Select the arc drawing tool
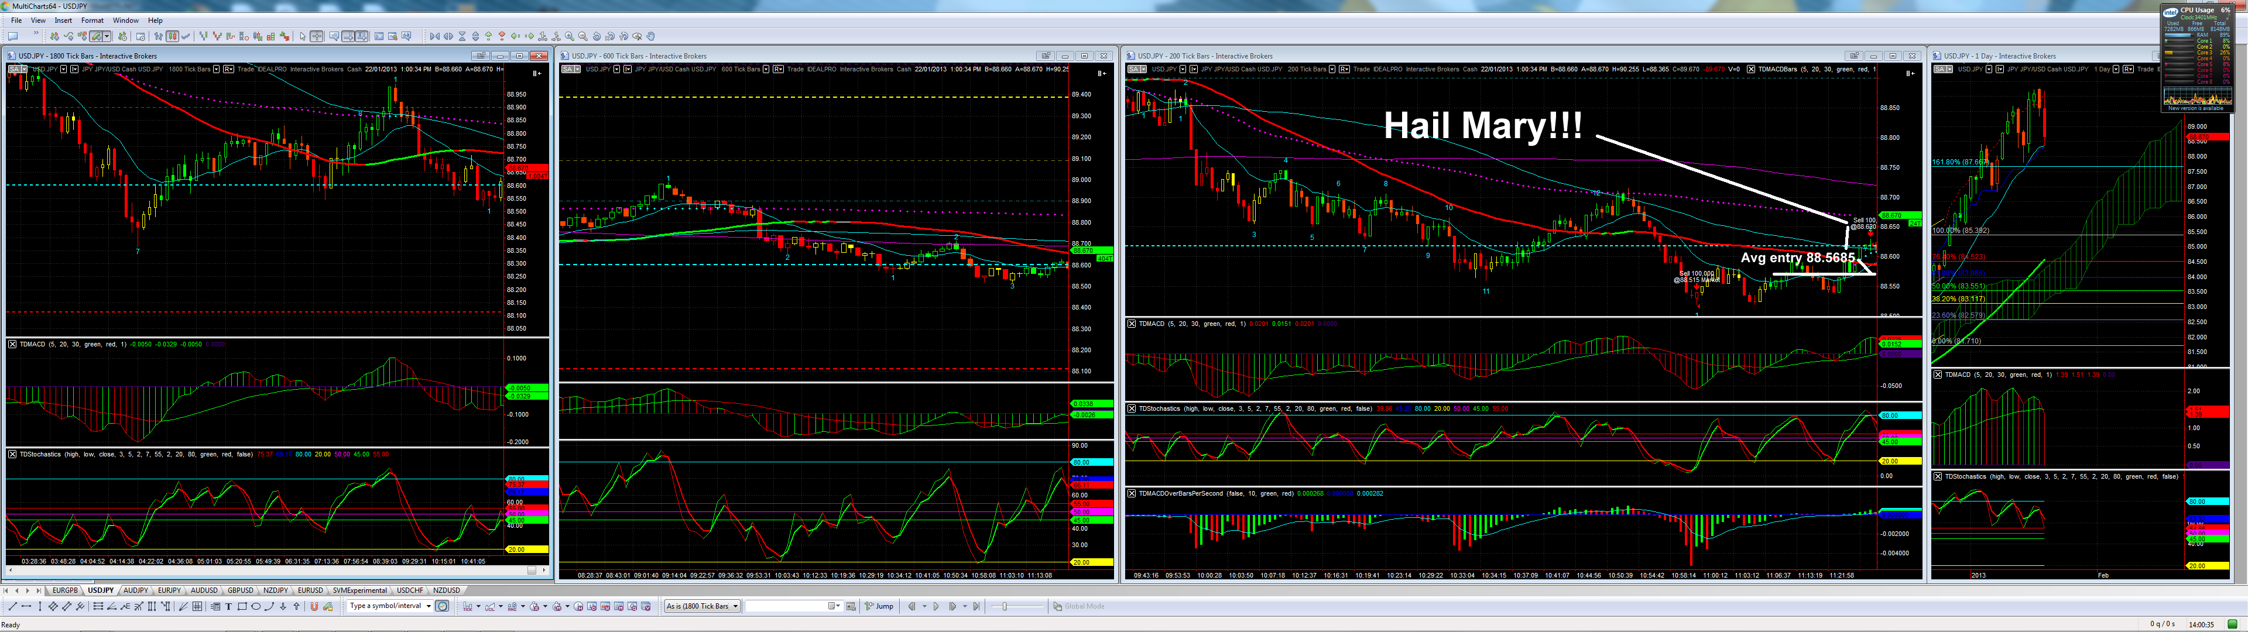 [x=269, y=607]
